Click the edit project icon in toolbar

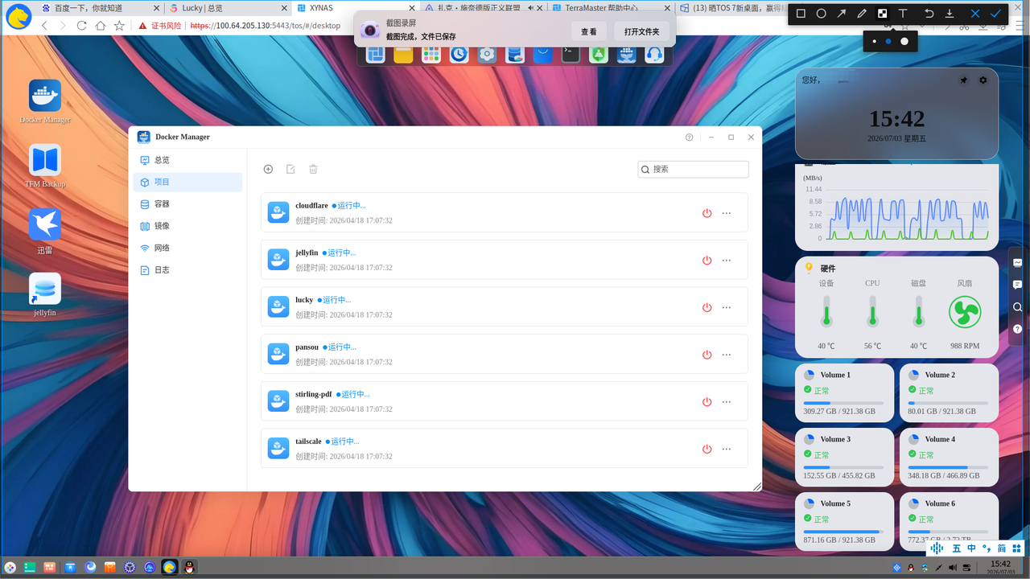pyautogui.click(x=290, y=169)
